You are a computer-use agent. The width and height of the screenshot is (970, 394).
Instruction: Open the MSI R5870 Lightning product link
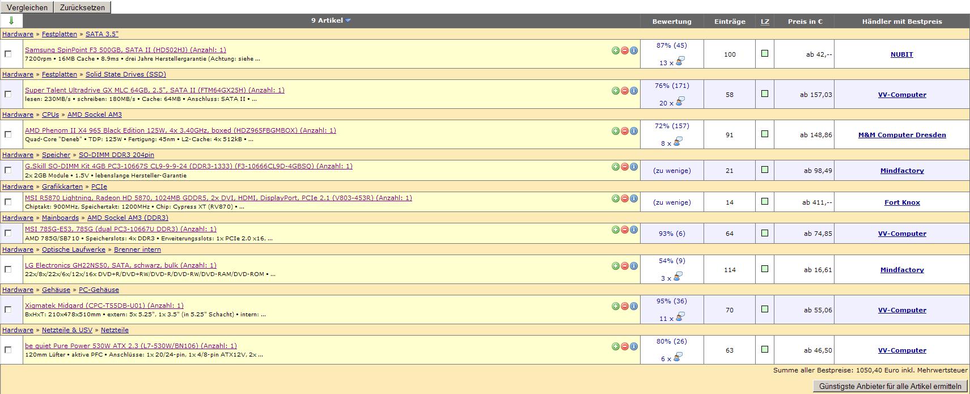point(218,198)
